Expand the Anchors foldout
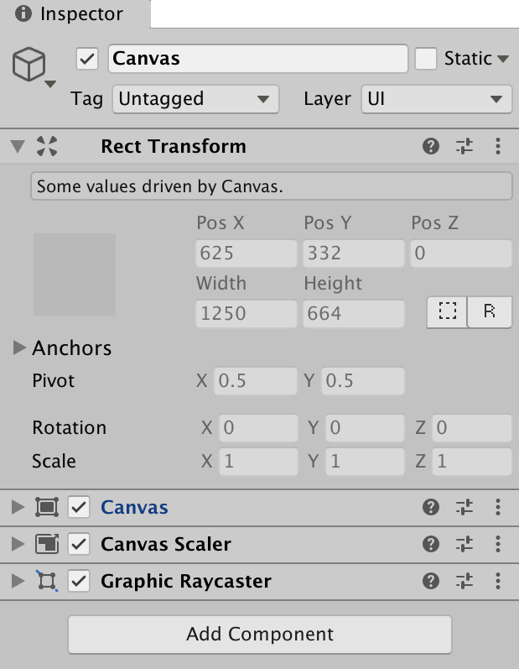519x669 pixels. tap(20, 348)
